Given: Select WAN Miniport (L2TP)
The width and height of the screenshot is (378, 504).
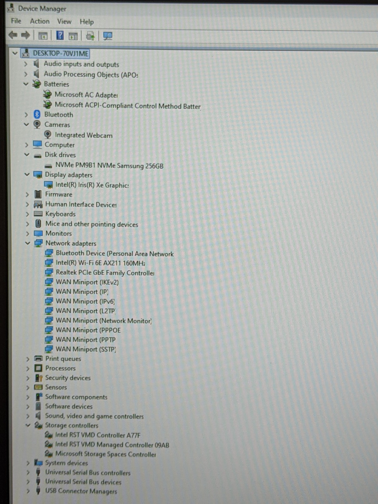Looking at the screenshot, I should click(x=85, y=311).
